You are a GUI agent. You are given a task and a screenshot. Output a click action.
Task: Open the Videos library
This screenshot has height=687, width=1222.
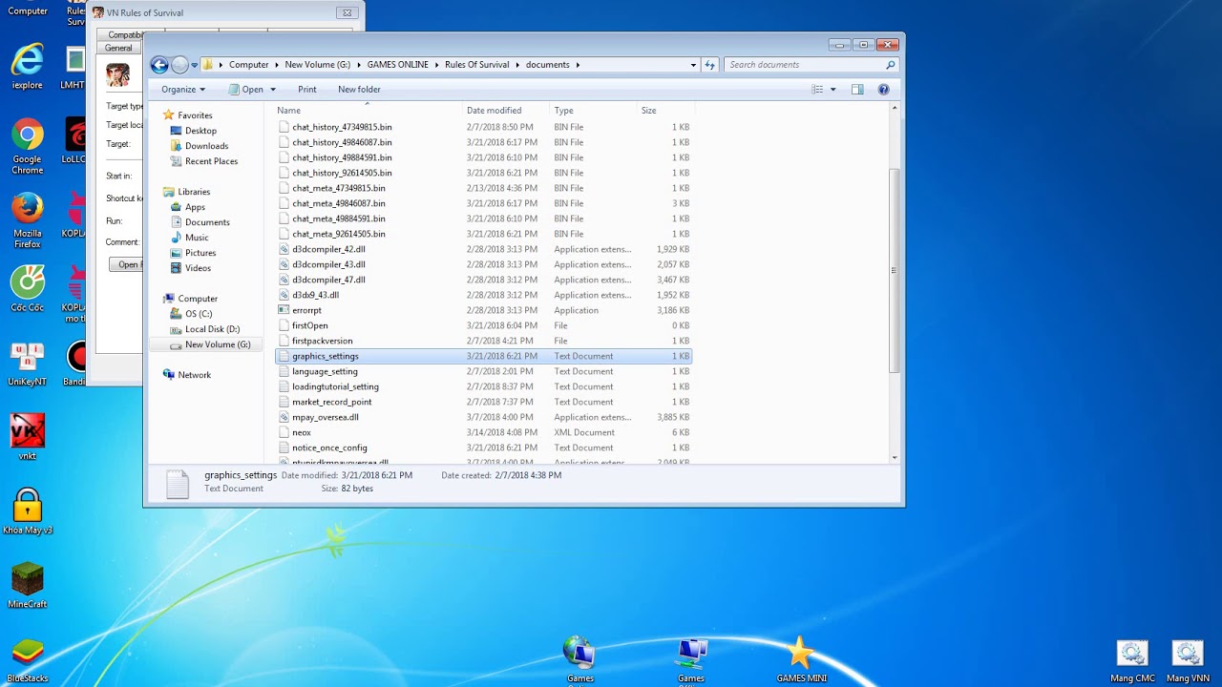(198, 268)
